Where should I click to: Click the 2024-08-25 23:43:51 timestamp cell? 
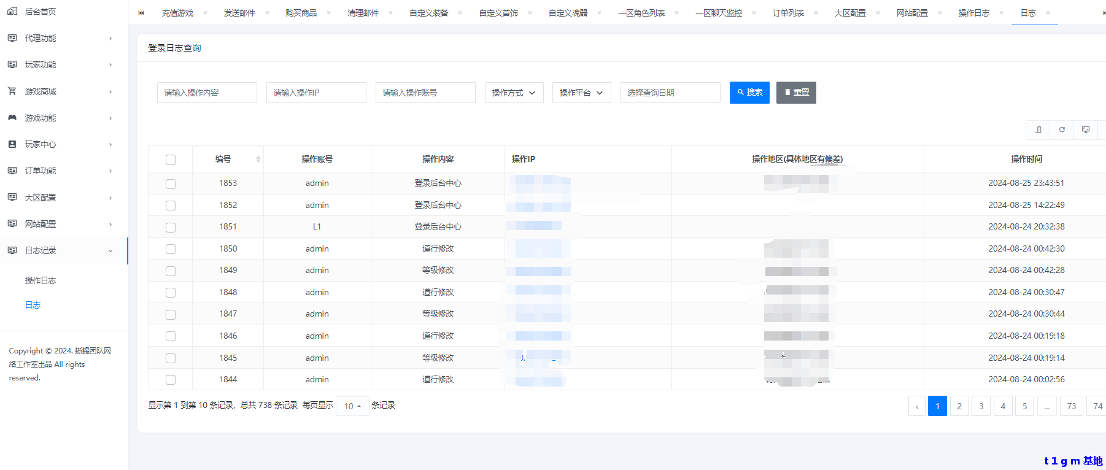(1026, 183)
